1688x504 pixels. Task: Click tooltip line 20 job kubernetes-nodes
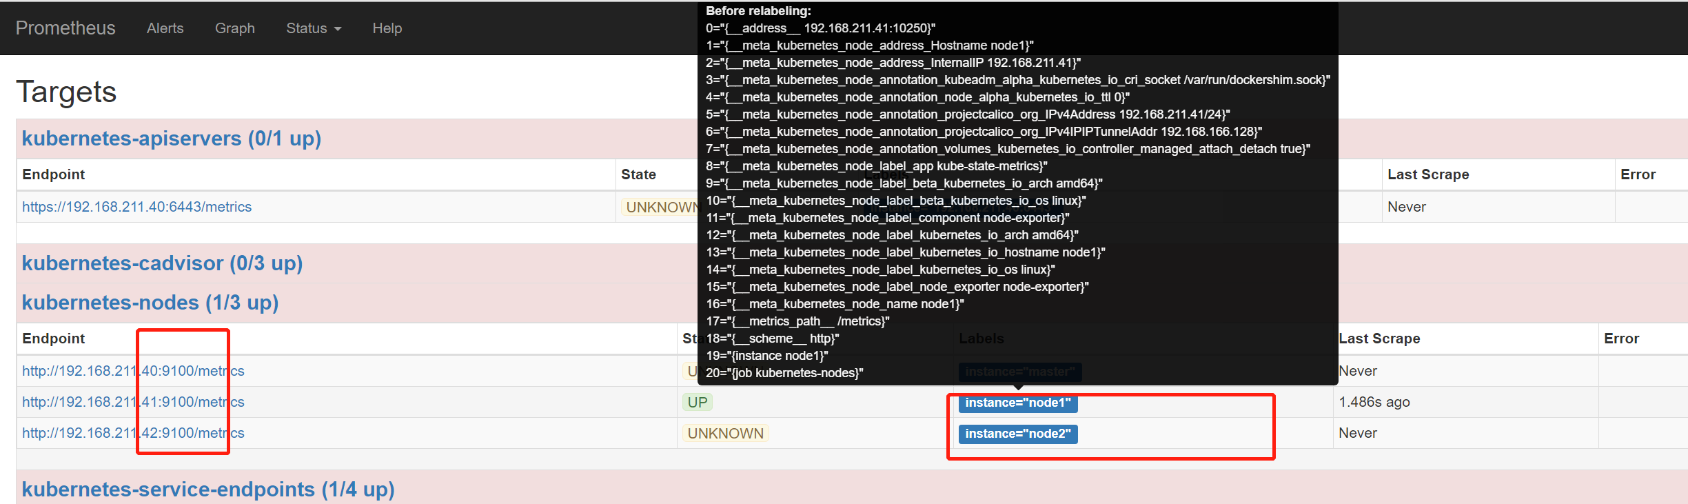(784, 373)
